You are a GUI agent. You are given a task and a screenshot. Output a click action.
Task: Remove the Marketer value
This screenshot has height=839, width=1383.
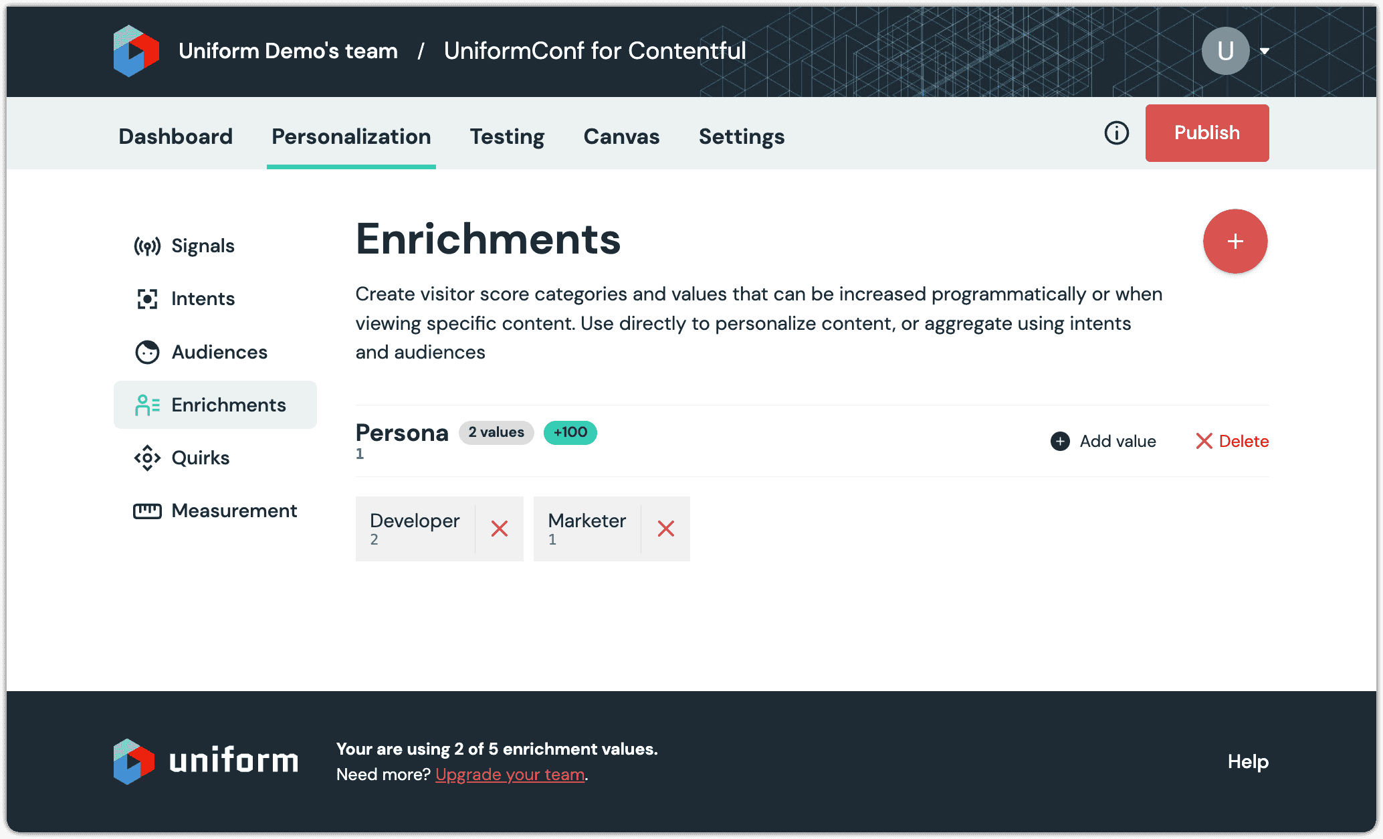click(x=665, y=529)
